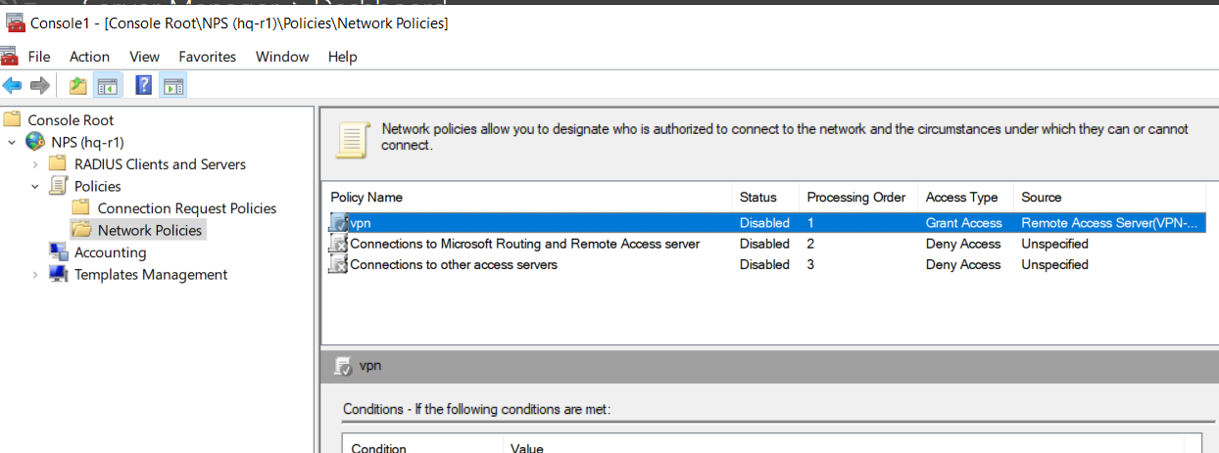This screenshot has width=1219, height=453.
Task: Collapse the Policies tree node
Action: (x=35, y=186)
